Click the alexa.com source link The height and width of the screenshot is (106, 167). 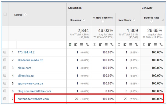point(24,68)
